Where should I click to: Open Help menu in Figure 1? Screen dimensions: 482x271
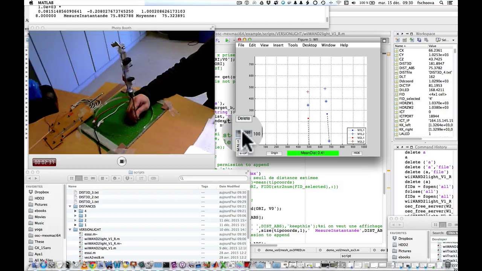pos(344,45)
